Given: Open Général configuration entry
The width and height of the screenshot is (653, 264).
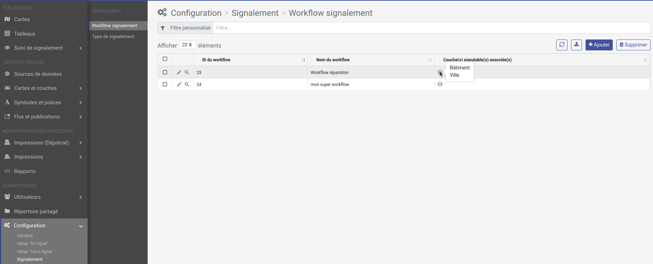Looking at the screenshot, I should coord(25,235).
